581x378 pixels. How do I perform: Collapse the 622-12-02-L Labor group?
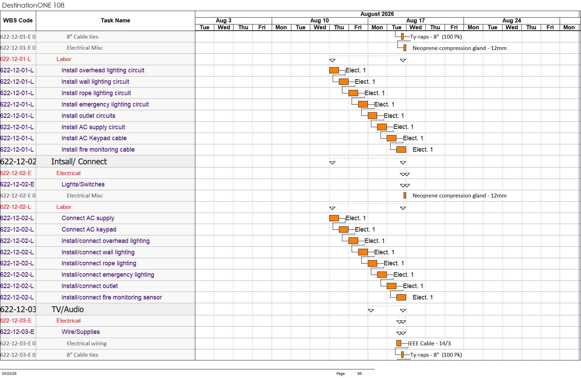coord(64,207)
